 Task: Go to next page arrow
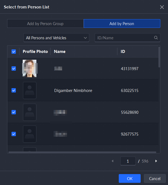tap(156, 161)
